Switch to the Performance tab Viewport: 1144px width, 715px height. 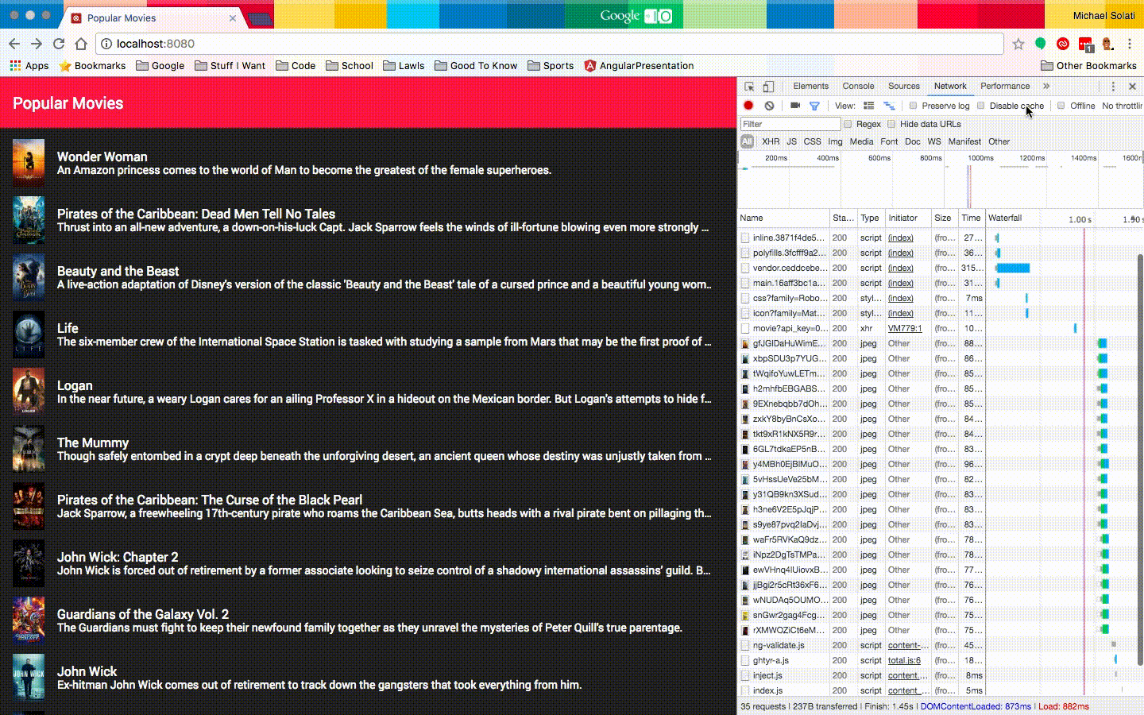(x=1005, y=87)
